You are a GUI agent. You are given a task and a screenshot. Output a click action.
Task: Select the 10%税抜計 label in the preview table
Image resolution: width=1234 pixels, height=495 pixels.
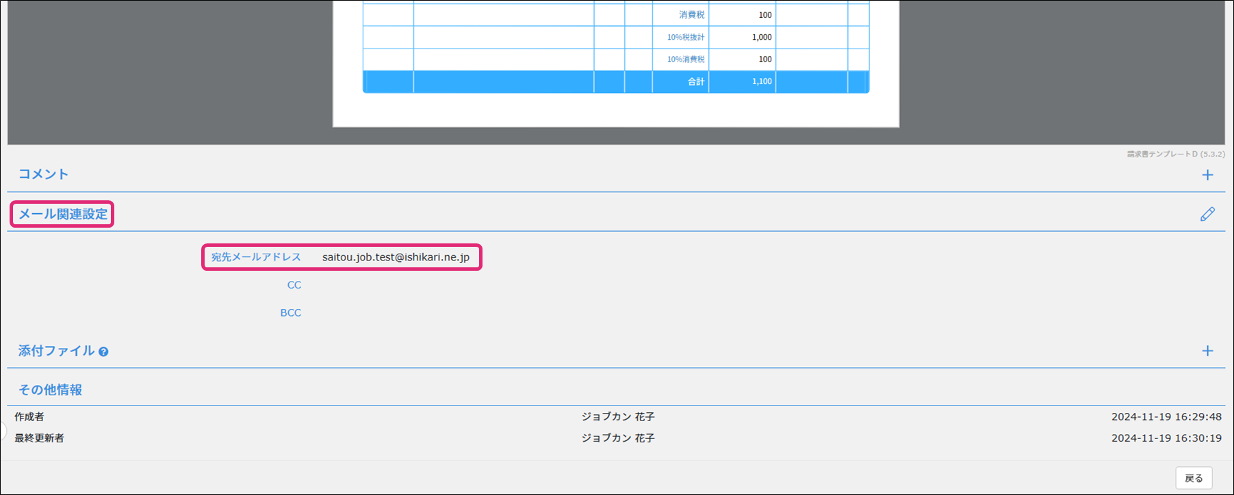(x=685, y=37)
